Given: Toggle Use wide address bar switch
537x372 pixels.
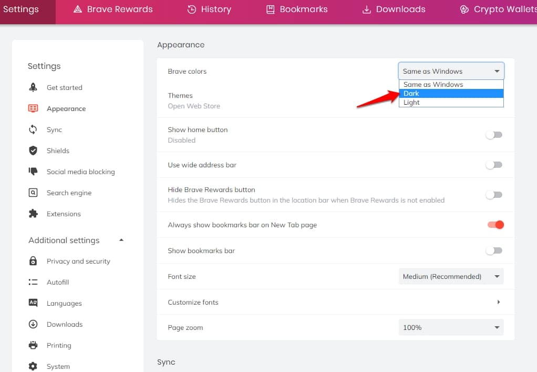Looking at the screenshot, I should [494, 165].
